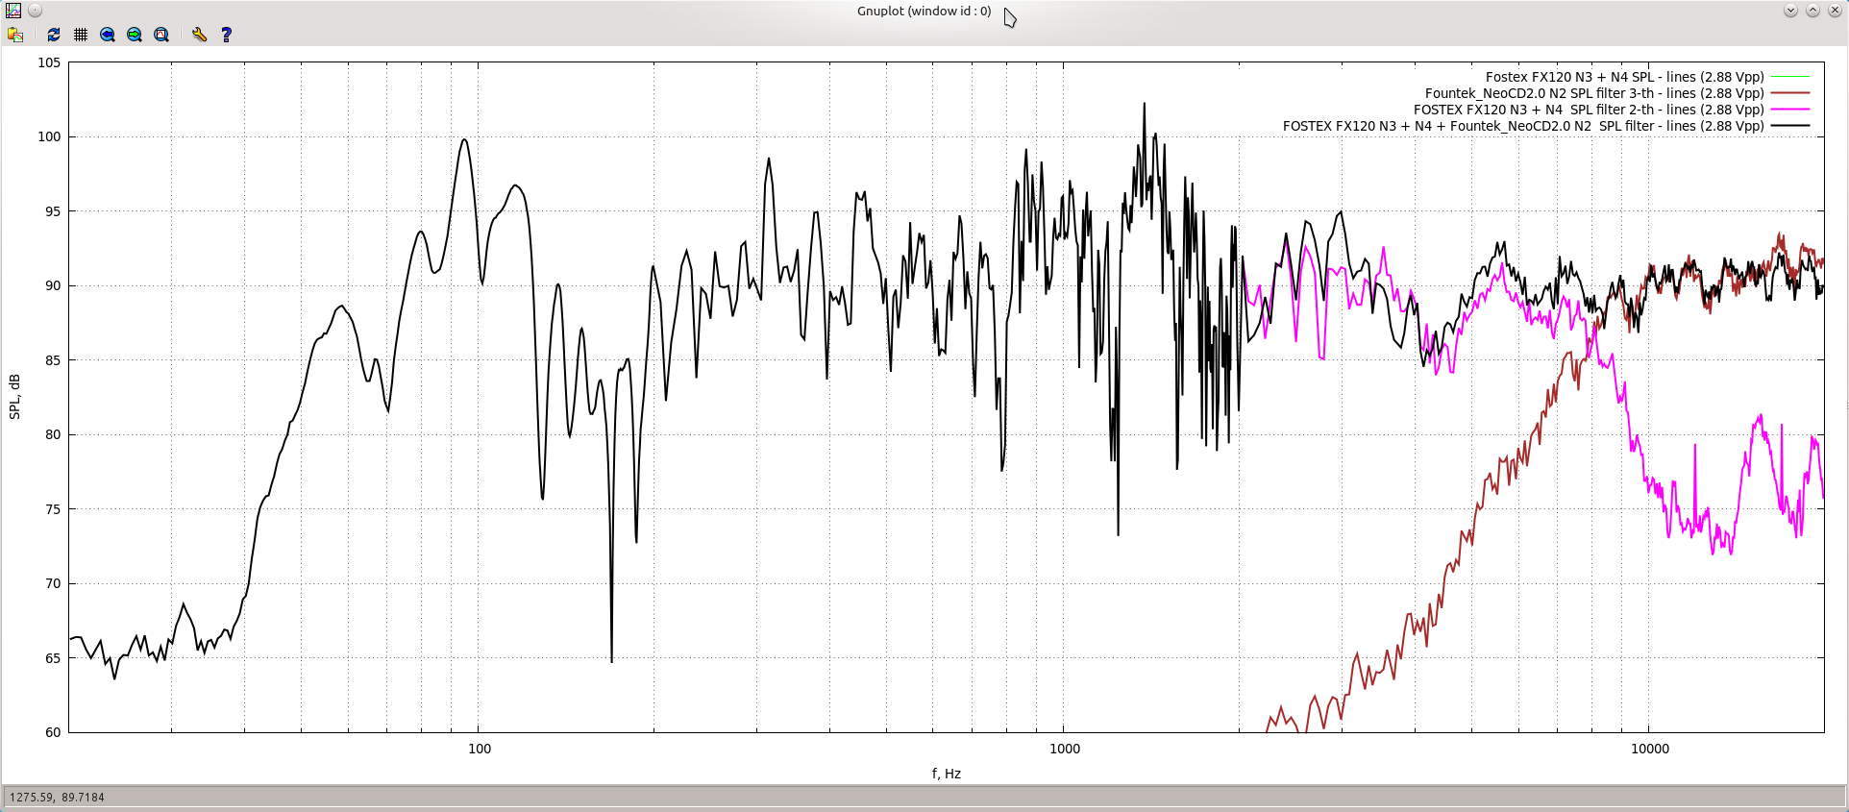Click the magenta legend line sample

point(1790,110)
